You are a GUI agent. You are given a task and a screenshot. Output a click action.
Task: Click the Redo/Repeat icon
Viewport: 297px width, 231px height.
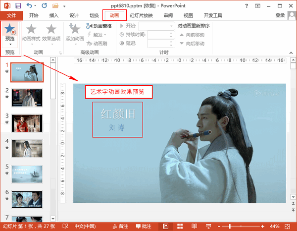[x=45, y=5]
